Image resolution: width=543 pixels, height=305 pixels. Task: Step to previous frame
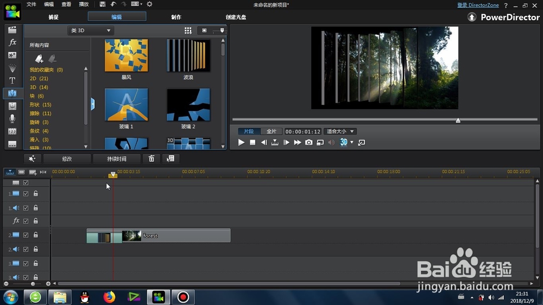[264, 142]
